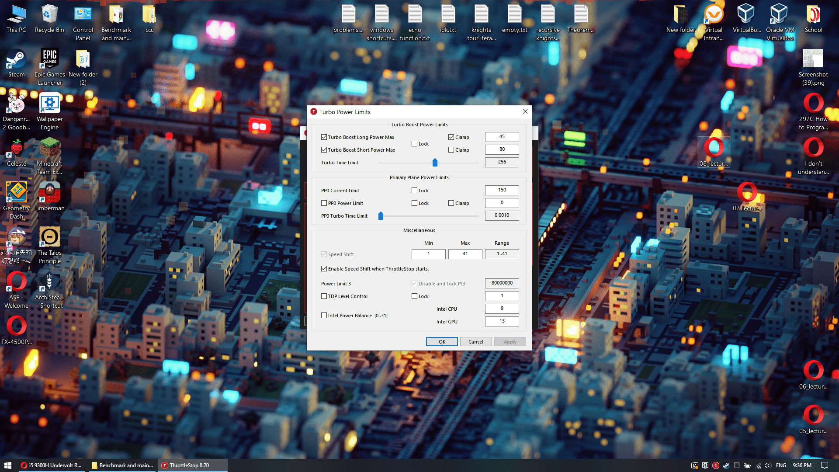Image resolution: width=839 pixels, height=472 pixels.
Task: Launch Oracle VM VirtualBox
Action: [x=780, y=13]
